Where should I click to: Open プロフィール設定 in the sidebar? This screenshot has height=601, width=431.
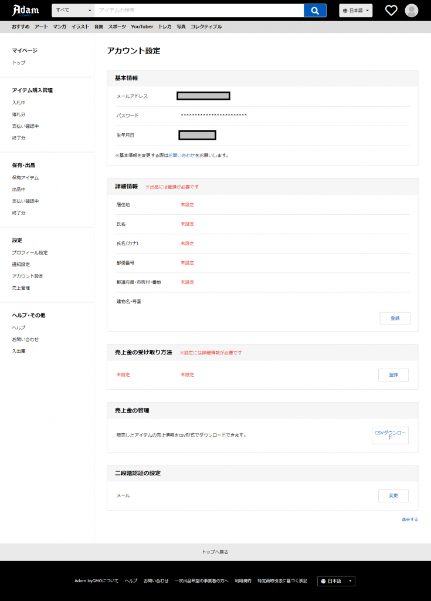click(30, 252)
